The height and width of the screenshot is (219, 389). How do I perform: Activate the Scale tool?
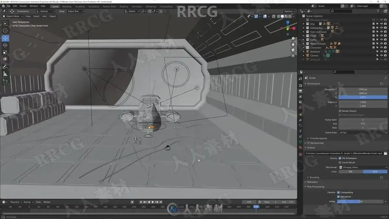pyautogui.click(x=5, y=52)
